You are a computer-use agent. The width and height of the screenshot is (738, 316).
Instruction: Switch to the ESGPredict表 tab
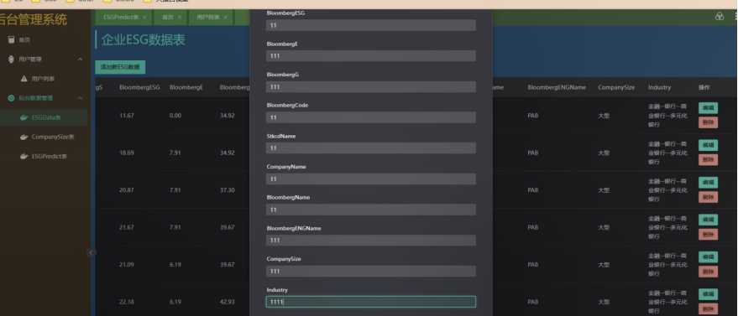[x=121, y=18]
